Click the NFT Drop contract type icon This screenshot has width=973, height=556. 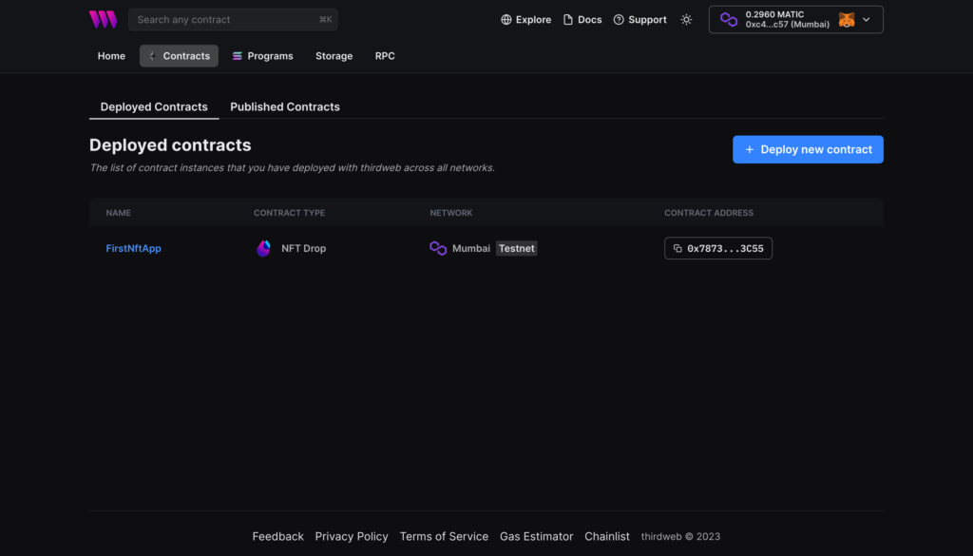coord(264,248)
